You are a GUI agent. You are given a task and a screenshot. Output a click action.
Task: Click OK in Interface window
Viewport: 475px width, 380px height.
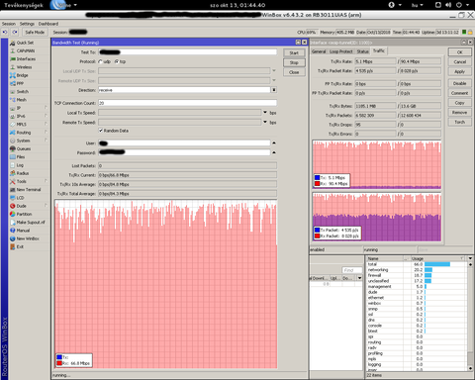click(460, 52)
